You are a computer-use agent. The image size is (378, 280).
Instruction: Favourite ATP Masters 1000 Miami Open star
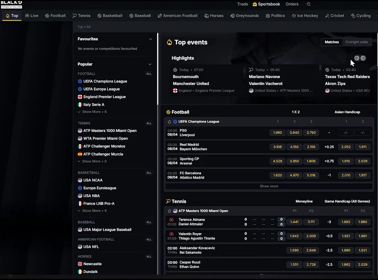tap(169, 211)
